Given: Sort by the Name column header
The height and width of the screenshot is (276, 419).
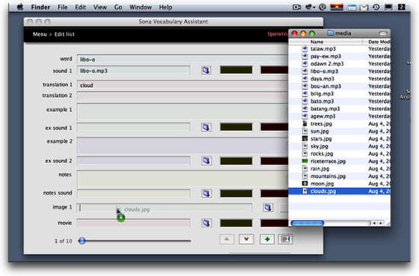Looking at the screenshot, I should [326, 42].
